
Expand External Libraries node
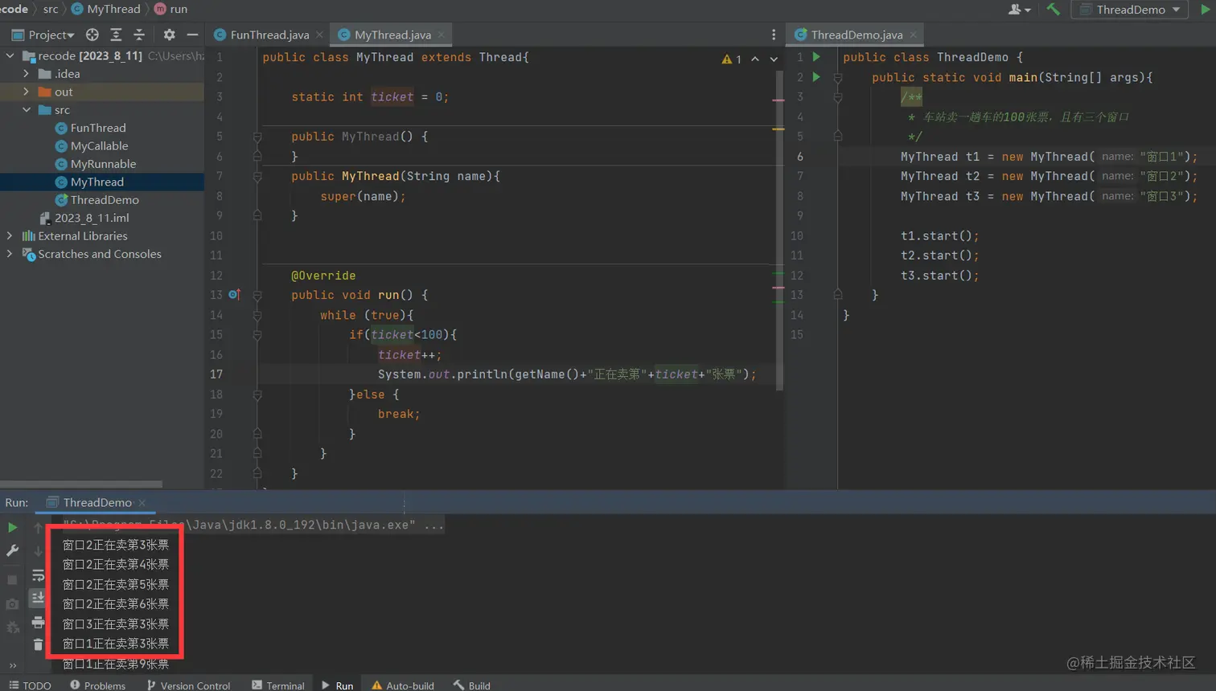10,235
